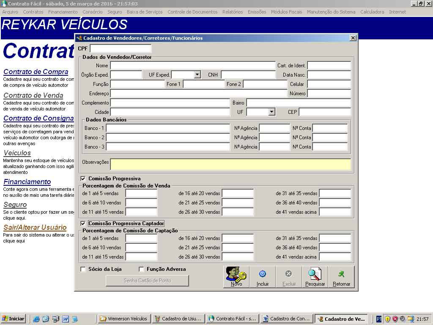This screenshot has height=325, width=433.
Task: Launch Word from the quick launch icon
Action: 66,319
